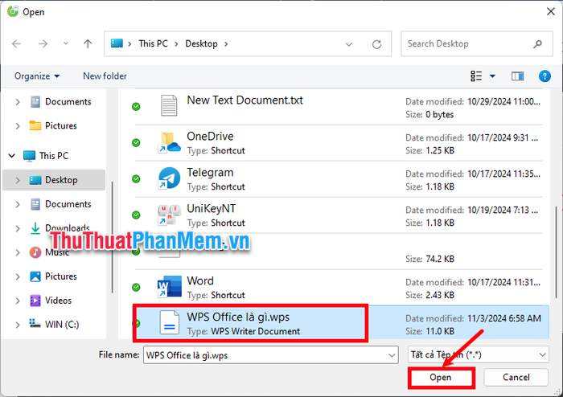Refresh the Desktop folder view
The height and width of the screenshot is (397, 563).
376,44
